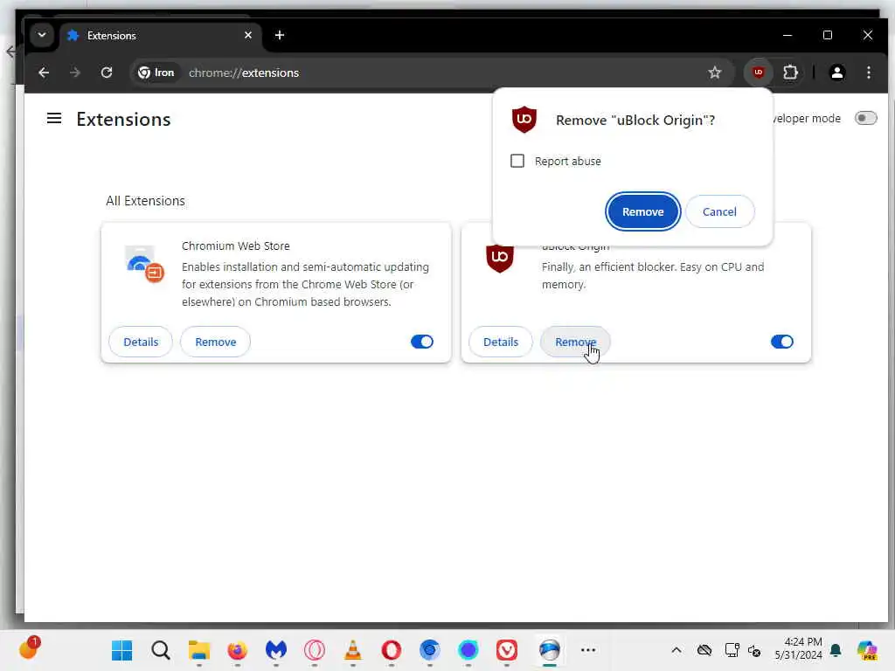The height and width of the screenshot is (671, 895).
Task: Click the muted volume tray icon
Action: point(754,650)
